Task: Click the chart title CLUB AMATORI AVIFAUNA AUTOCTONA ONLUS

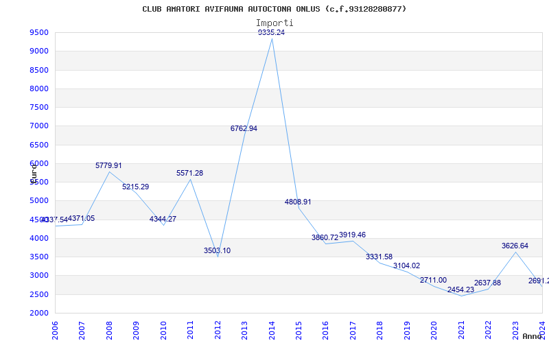Action: pyautogui.click(x=274, y=9)
